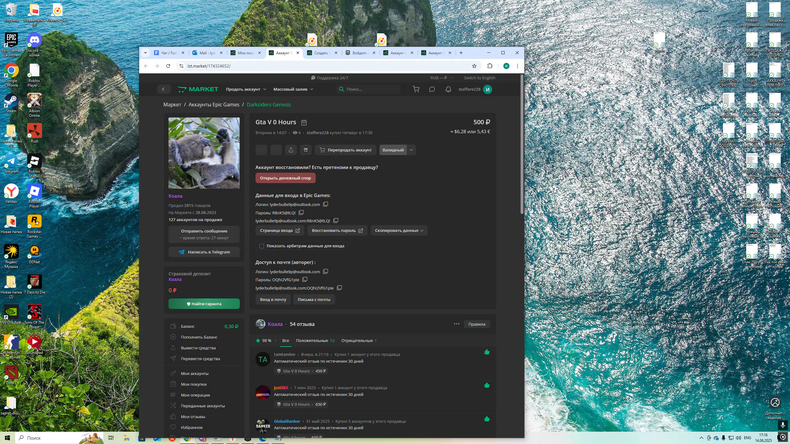Image resolution: width=790 pixels, height=444 pixels.
Task: Click 'Восстановить пароль' button
Action: click(337, 231)
